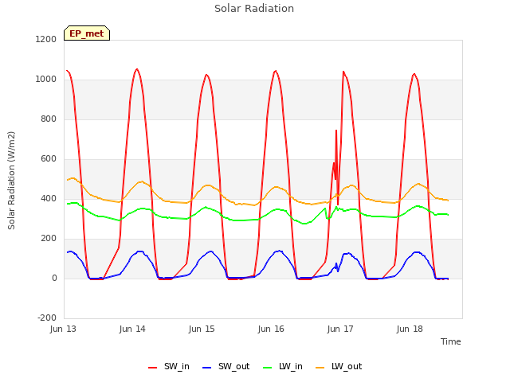Click the 1200 y-axis tick label
510x382 pixels.
pyautogui.click(x=46, y=39)
